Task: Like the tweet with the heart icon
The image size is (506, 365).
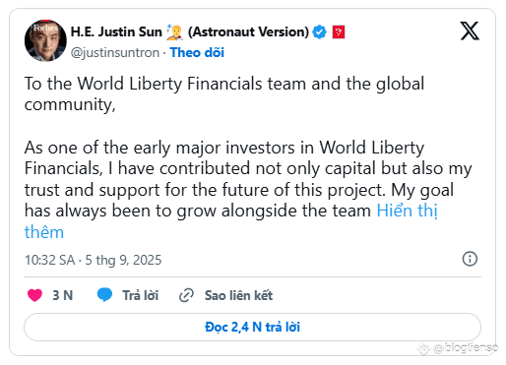Action: coord(34,295)
